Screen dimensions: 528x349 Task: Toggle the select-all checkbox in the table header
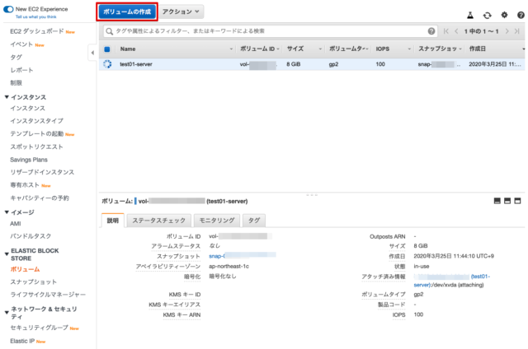[107, 49]
